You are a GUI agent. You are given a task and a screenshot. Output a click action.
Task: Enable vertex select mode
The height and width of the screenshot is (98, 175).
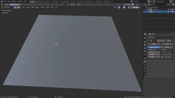[x=15, y=7]
